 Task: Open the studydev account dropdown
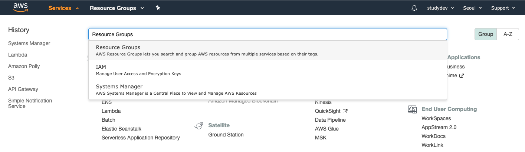pyautogui.click(x=440, y=8)
